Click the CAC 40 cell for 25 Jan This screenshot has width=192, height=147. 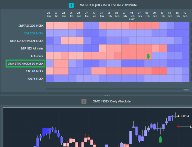(72, 71)
